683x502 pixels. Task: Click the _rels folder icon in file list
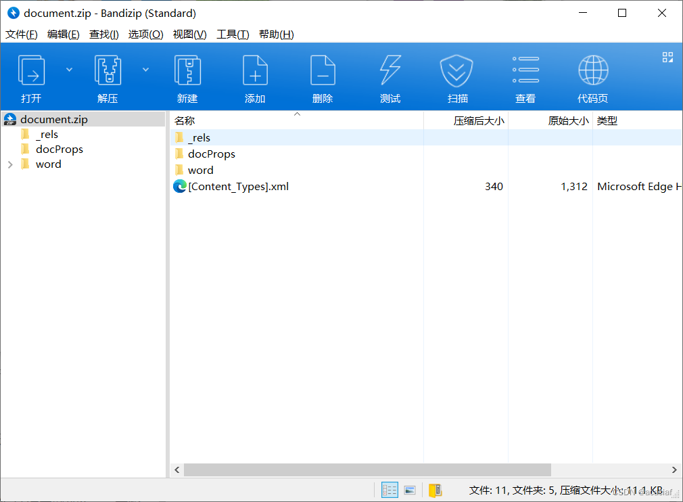179,137
